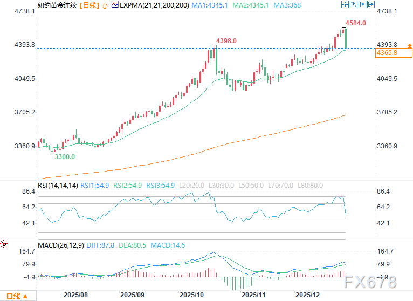Toggle the MA1:4345.1 line label

(x=210, y=5)
